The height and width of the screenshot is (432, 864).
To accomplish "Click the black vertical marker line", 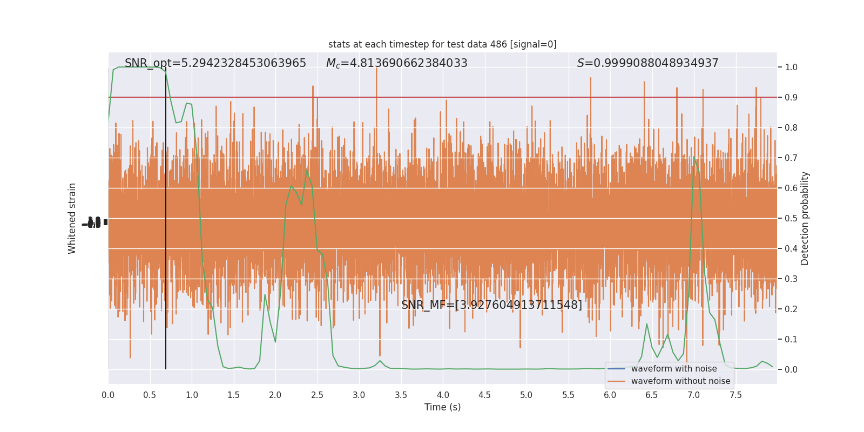I will (166, 218).
